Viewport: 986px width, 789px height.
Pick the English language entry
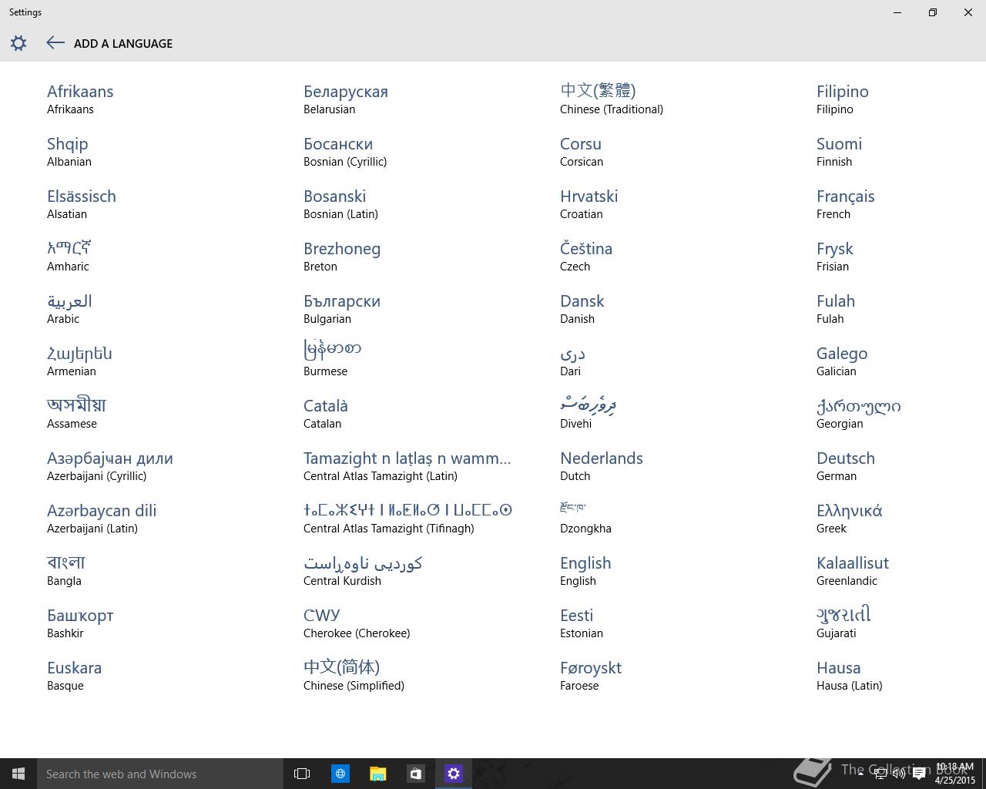(585, 571)
